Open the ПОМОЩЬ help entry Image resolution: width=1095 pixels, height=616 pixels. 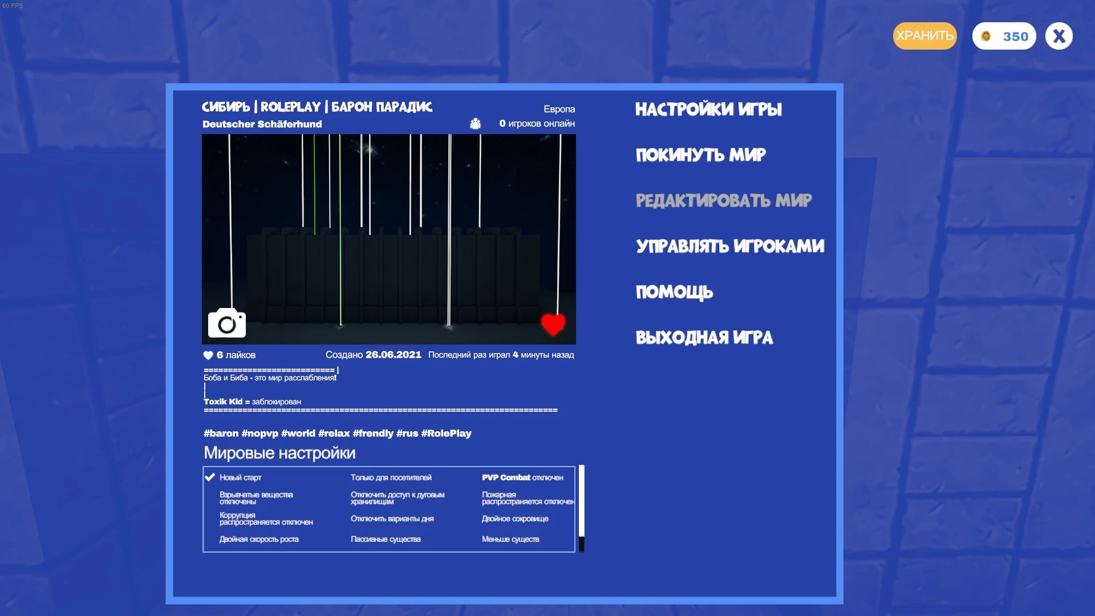tap(674, 291)
